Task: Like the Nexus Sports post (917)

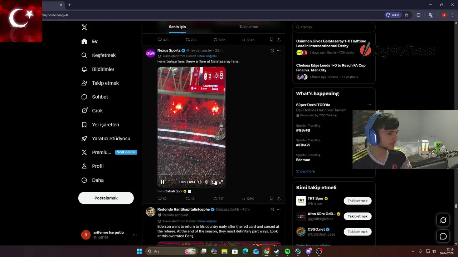Action: click(x=219, y=198)
